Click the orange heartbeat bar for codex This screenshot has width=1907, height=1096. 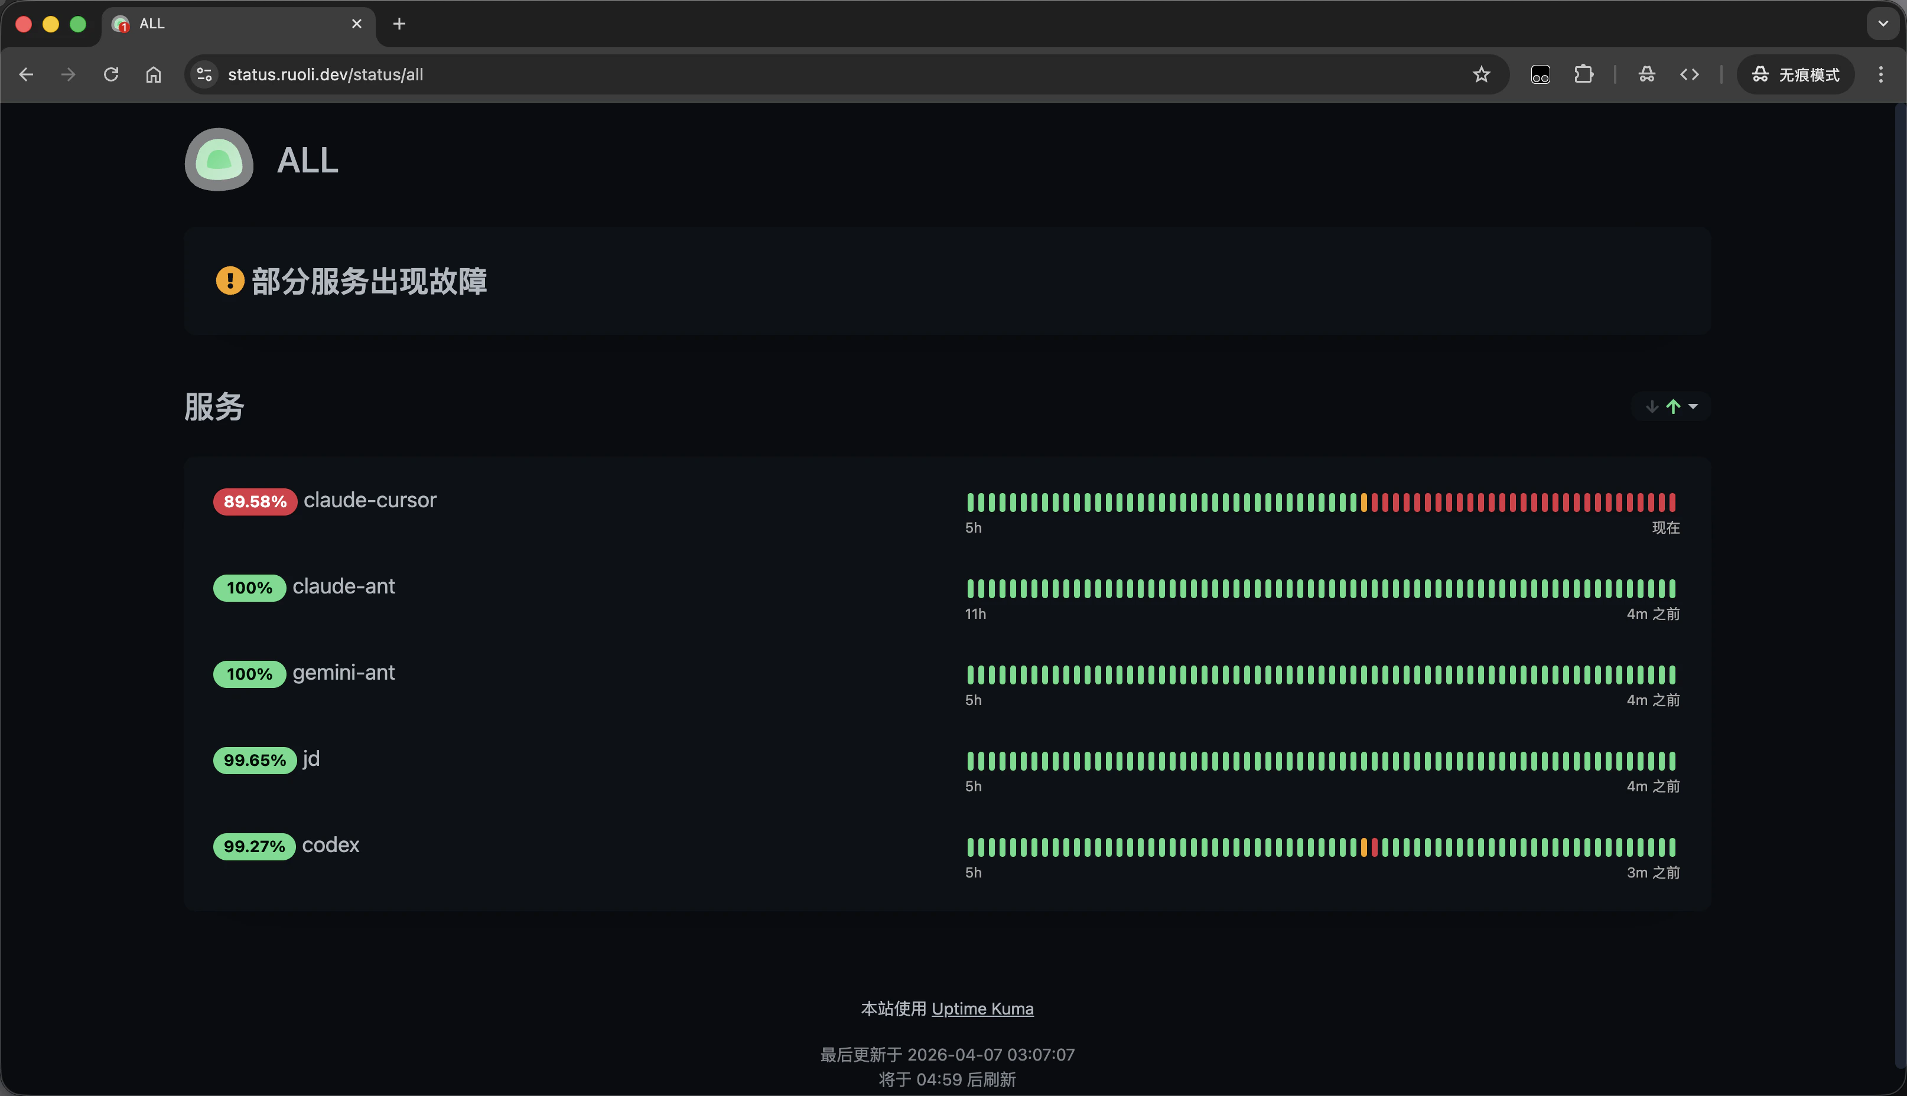coord(1363,847)
